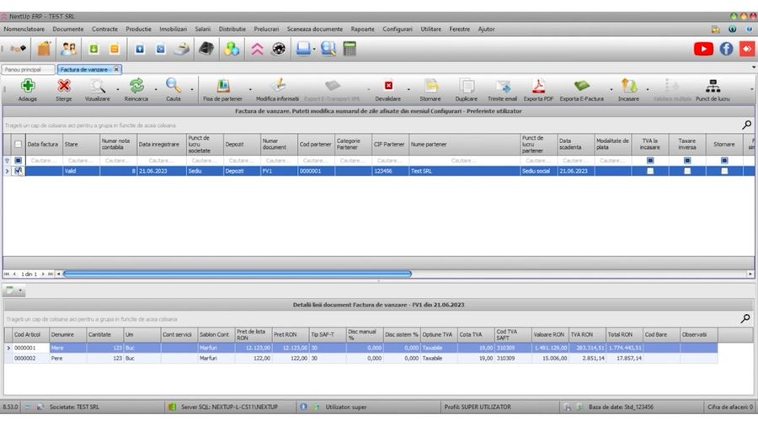Open the YouTube icon in toolbar
This screenshot has height=426, width=758.
(x=703, y=49)
